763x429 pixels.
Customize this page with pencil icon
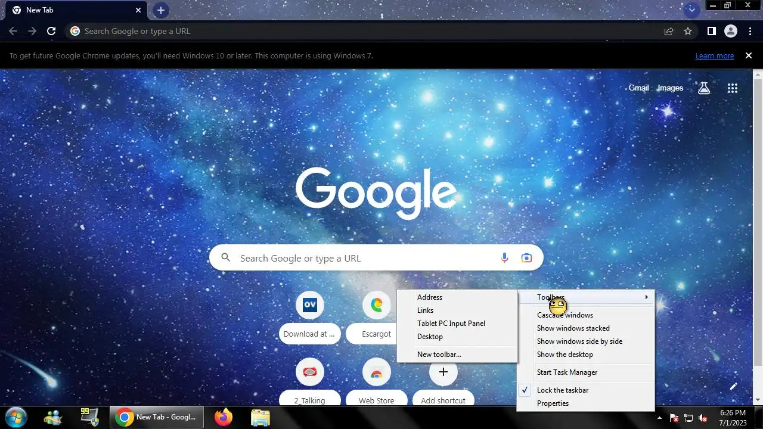pyautogui.click(x=734, y=386)
